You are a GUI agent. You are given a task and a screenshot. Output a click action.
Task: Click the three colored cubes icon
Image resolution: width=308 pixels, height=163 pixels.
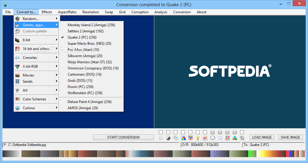(x=235, y=138)
